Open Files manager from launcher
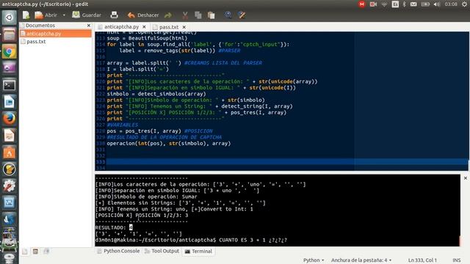Image resolution: width=470 pixels, height=264 pixels. pyautogui.click(x=9, y=34)
